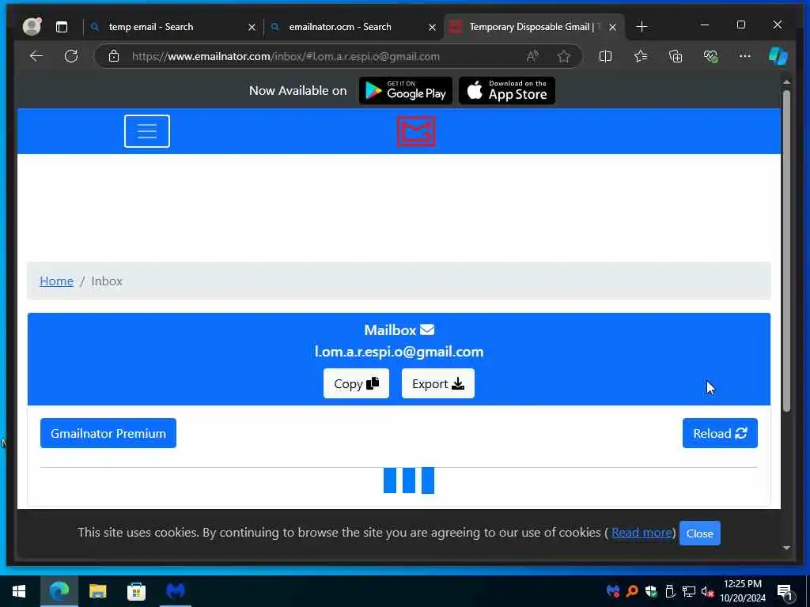Viewport: 810px width, 607px height.
Task: Click the orange magnifier tray icon
Action: pyautogui.click(x=632, y=591)
